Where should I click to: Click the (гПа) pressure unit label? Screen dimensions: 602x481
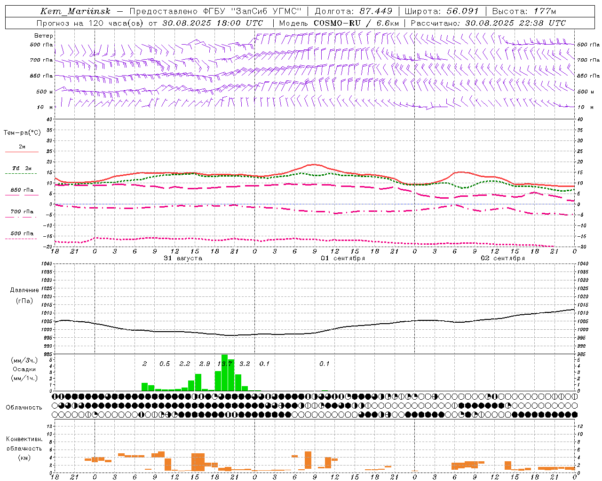24,301
